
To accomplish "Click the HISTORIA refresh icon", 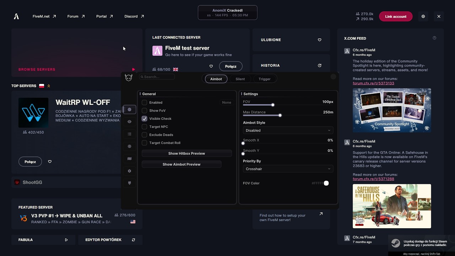I will pos(320,65).
